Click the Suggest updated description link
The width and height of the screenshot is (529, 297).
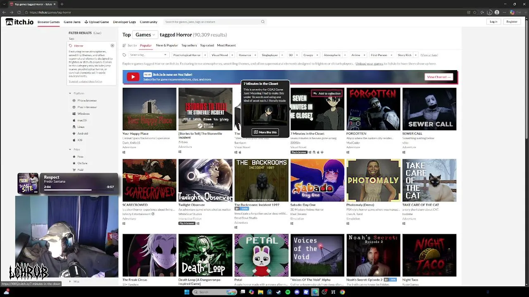[x=85, y=81]
